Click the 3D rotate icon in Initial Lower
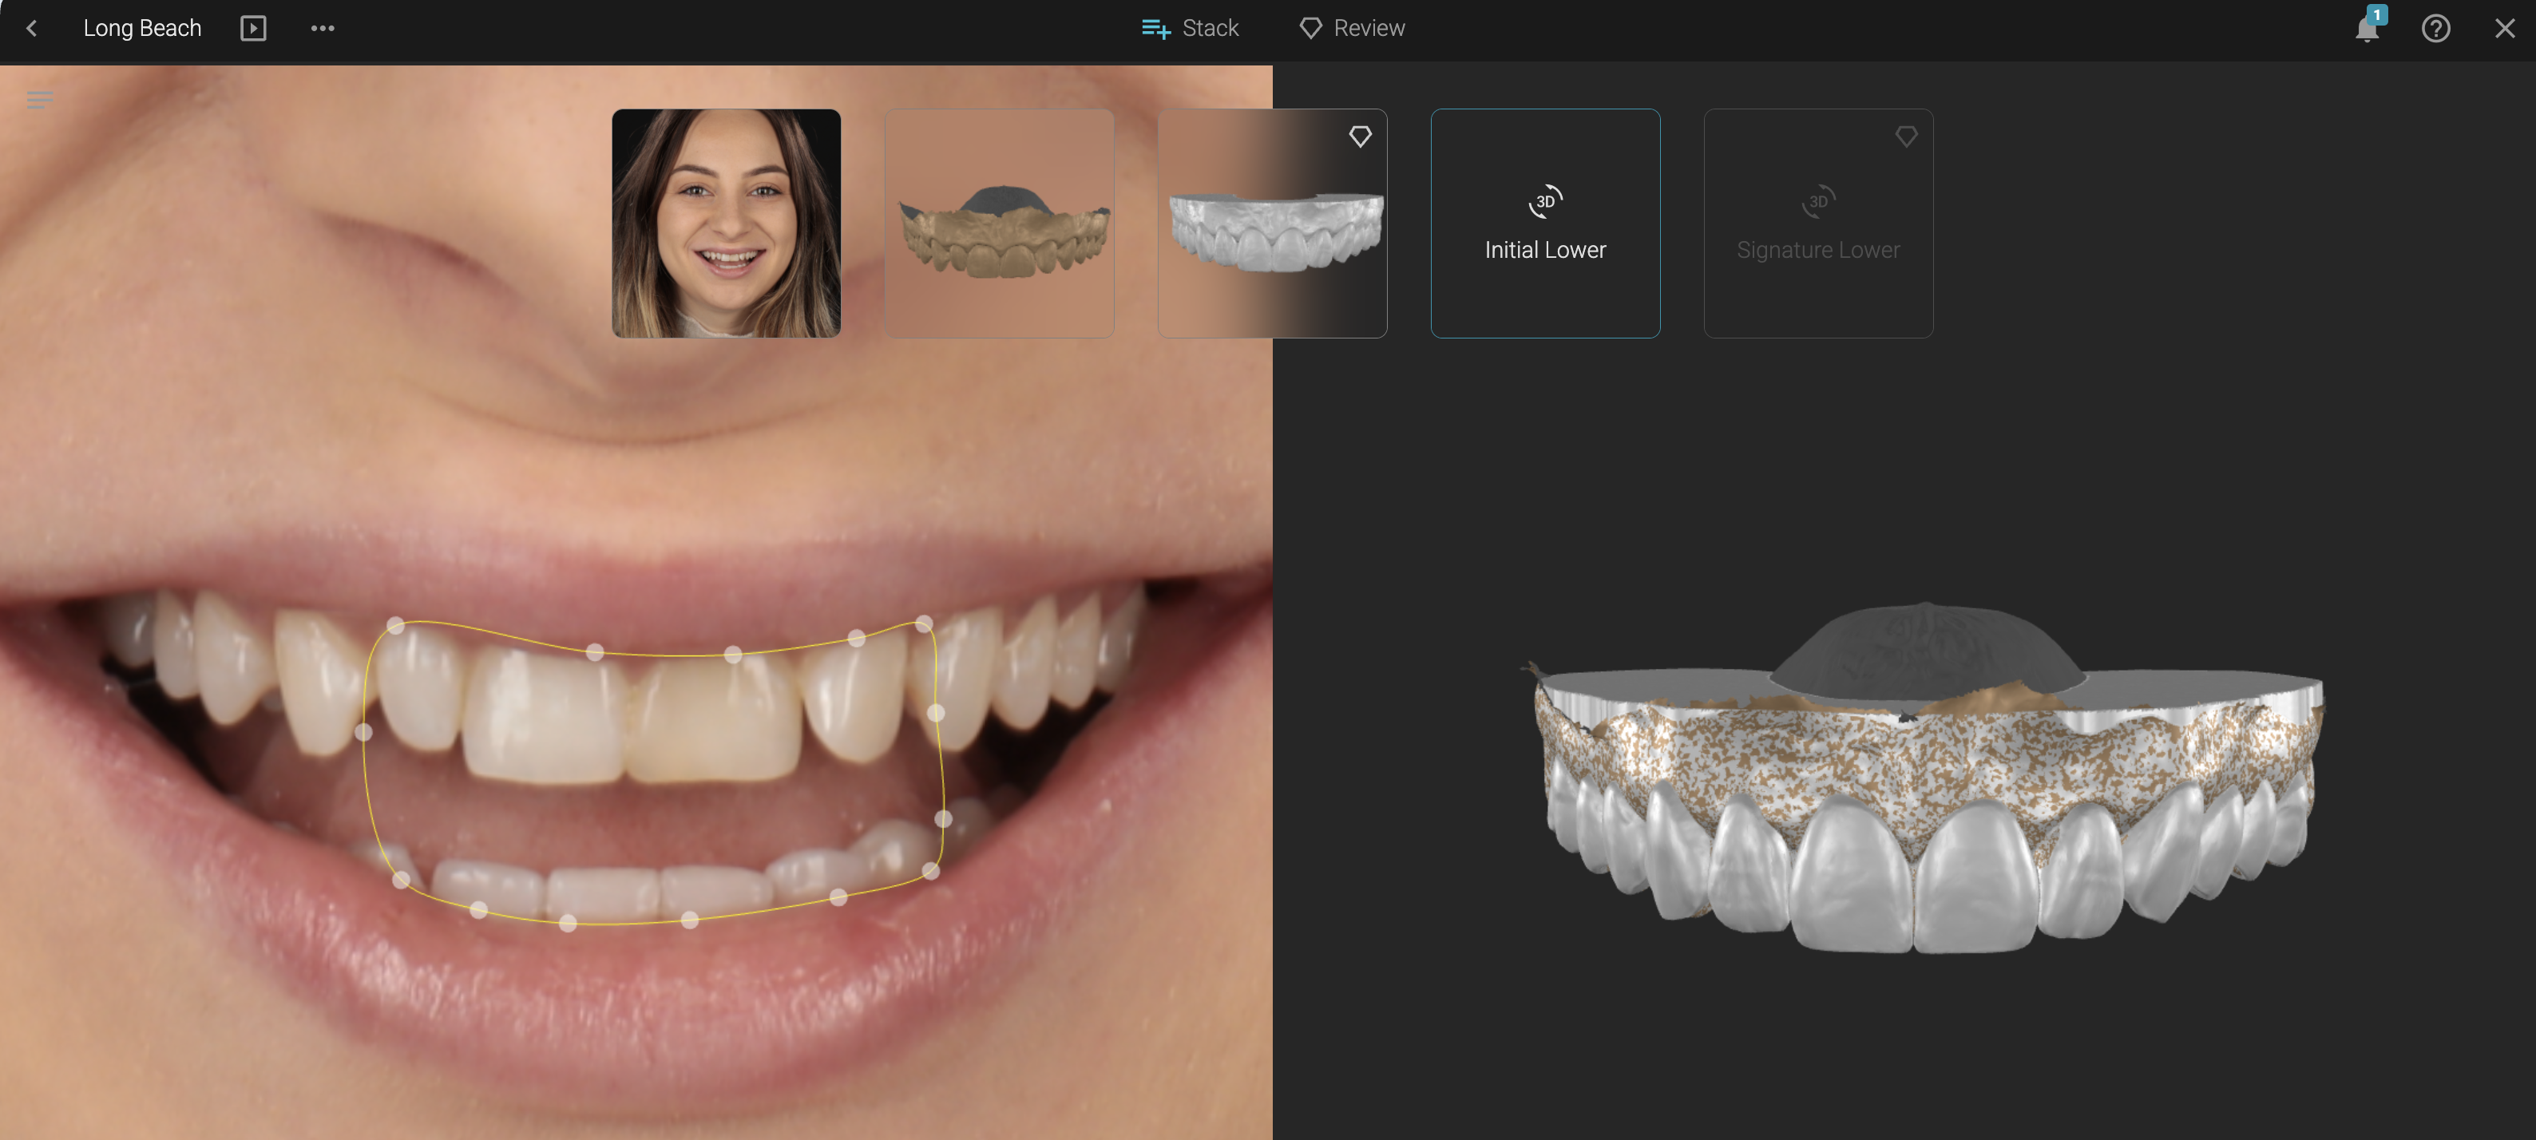The image size is (2536, 1140). coord(1544,202)
